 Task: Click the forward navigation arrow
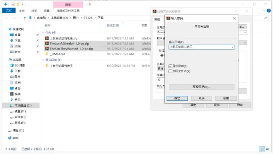point(14,18)
